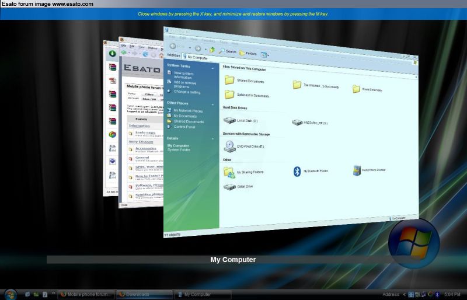Open Shared Documents in Other Places
Viewport: 467px width, 300px height.
189,121
